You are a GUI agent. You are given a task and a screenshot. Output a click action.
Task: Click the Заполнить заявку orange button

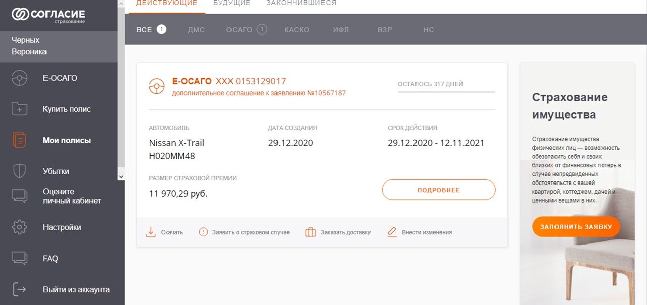pos(576,227)
